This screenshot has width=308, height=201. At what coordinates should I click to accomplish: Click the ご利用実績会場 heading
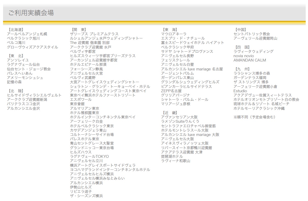(31, 13)
